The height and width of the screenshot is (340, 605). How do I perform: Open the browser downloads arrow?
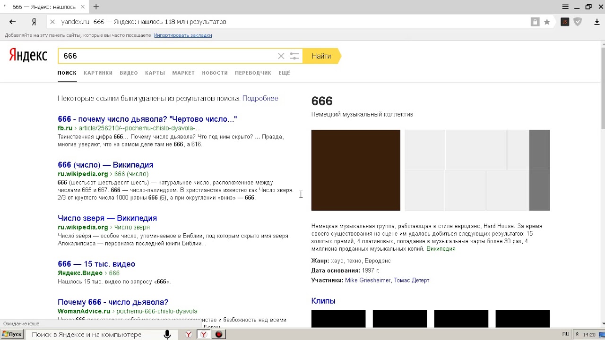click(x=597, y=22)
